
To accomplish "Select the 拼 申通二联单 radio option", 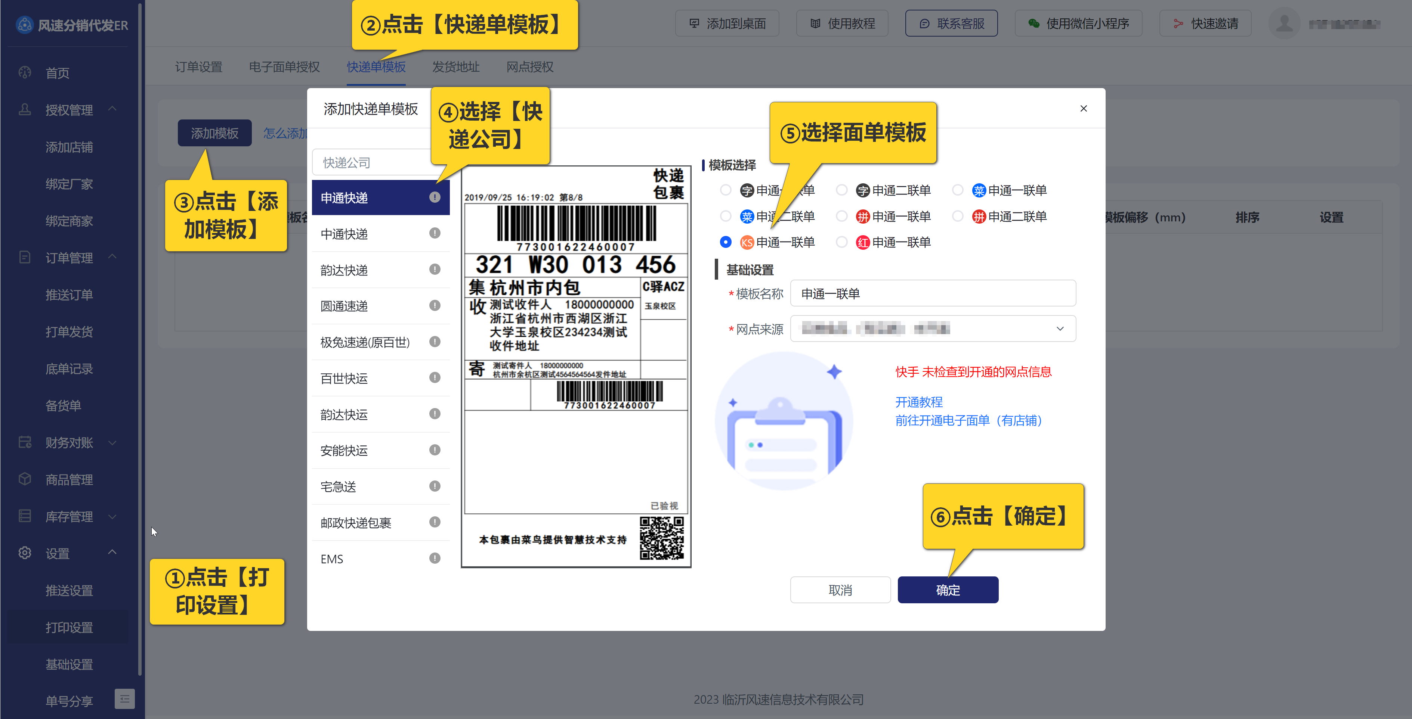I will (958, 216).
